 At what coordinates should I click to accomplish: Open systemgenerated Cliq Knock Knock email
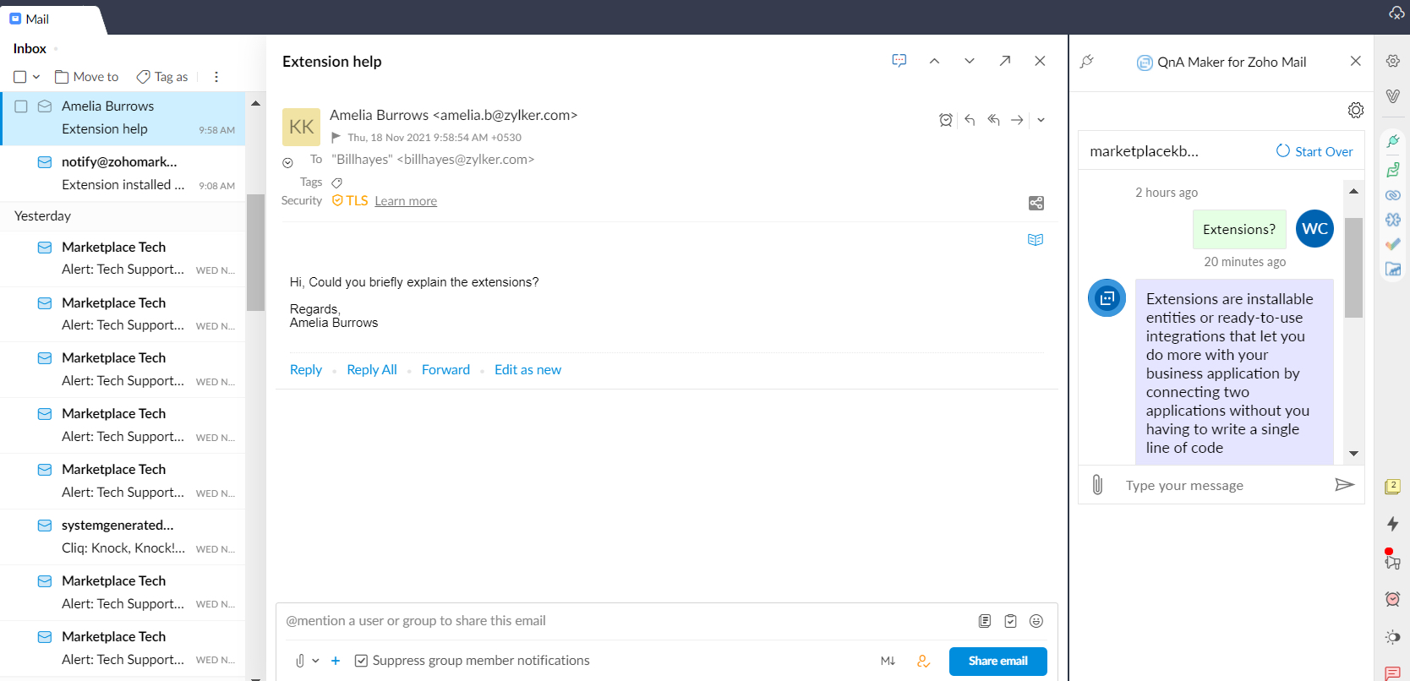coord(123,537)
